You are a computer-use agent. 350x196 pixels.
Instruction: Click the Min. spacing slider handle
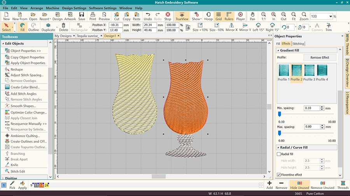(279, 114)
